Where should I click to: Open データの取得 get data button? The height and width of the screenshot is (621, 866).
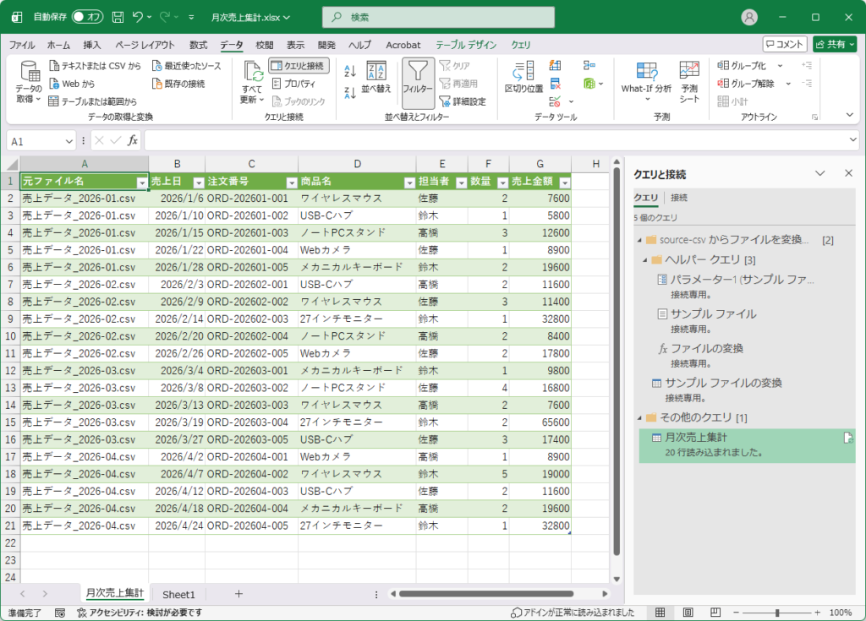click(x=28, y=83)
